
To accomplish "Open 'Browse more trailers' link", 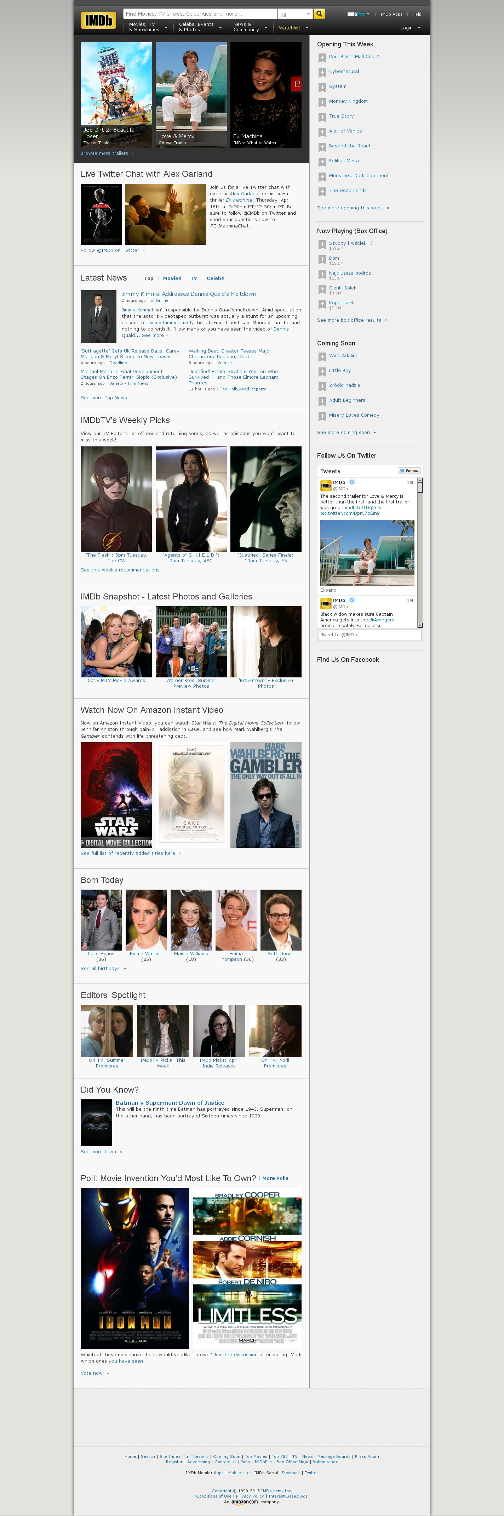I will (x=105, y=154).
